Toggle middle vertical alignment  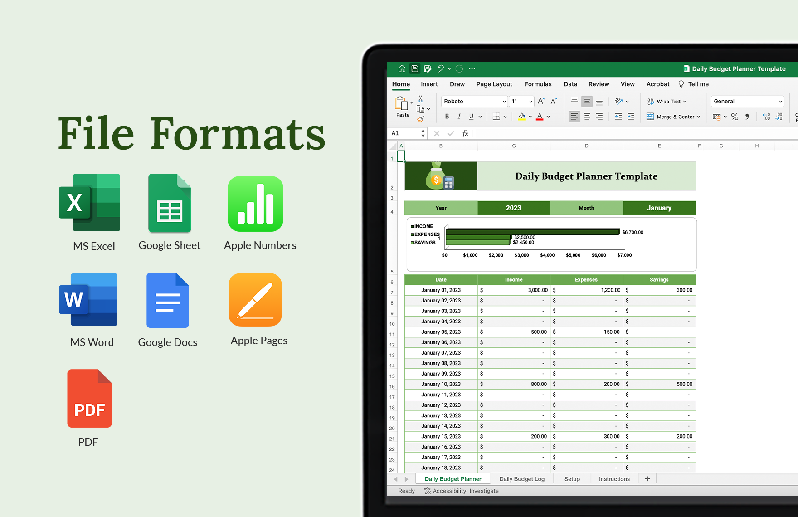[587, 101]
